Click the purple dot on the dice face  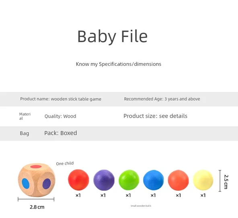tap(47, 184)
